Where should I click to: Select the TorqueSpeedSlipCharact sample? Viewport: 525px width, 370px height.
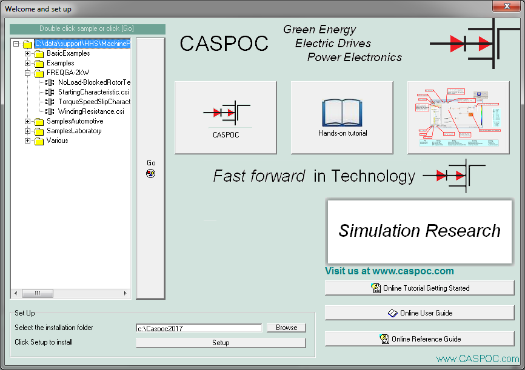click(x=94, y=102)
